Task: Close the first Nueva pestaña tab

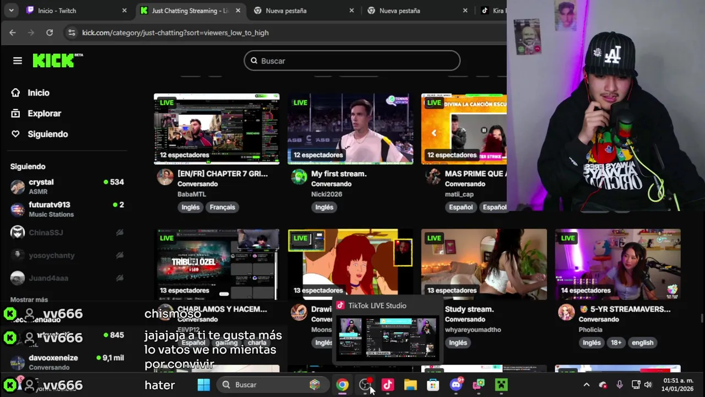Action: click(351, 10)
